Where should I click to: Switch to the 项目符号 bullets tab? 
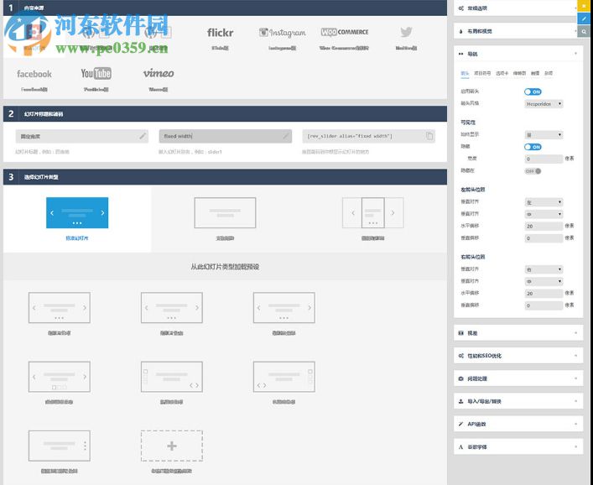[x=482, y=73]
